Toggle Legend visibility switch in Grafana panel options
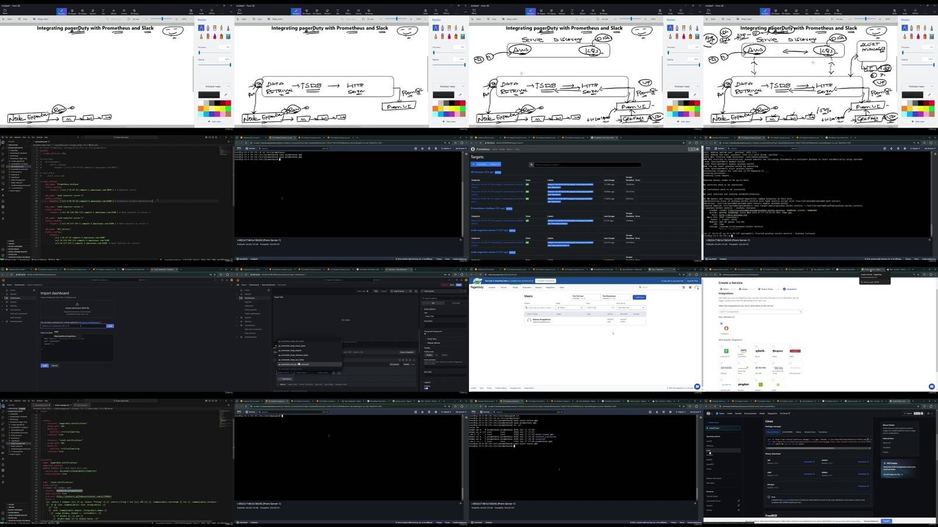This screenshot has height=527, width=938. (426, 388)
